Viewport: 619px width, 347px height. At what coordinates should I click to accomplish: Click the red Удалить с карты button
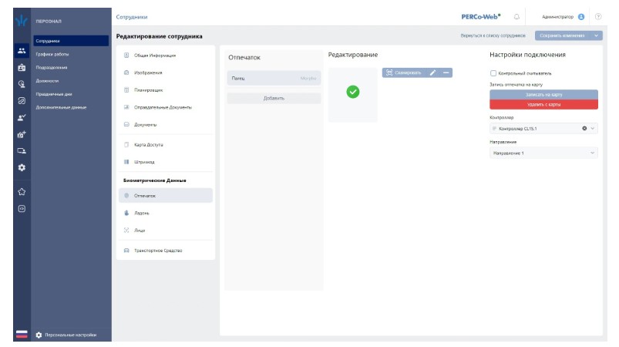pyautogui.click(x=543, y=104)
